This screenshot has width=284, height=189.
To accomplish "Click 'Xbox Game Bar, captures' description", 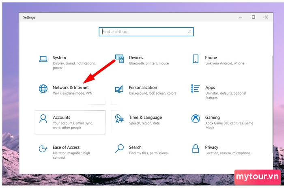I will [224, 123].
